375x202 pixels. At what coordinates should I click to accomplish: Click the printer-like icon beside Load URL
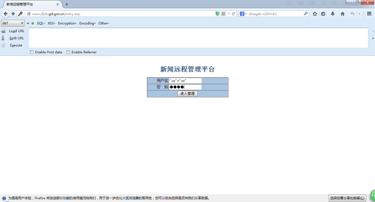tap(3, 31)
